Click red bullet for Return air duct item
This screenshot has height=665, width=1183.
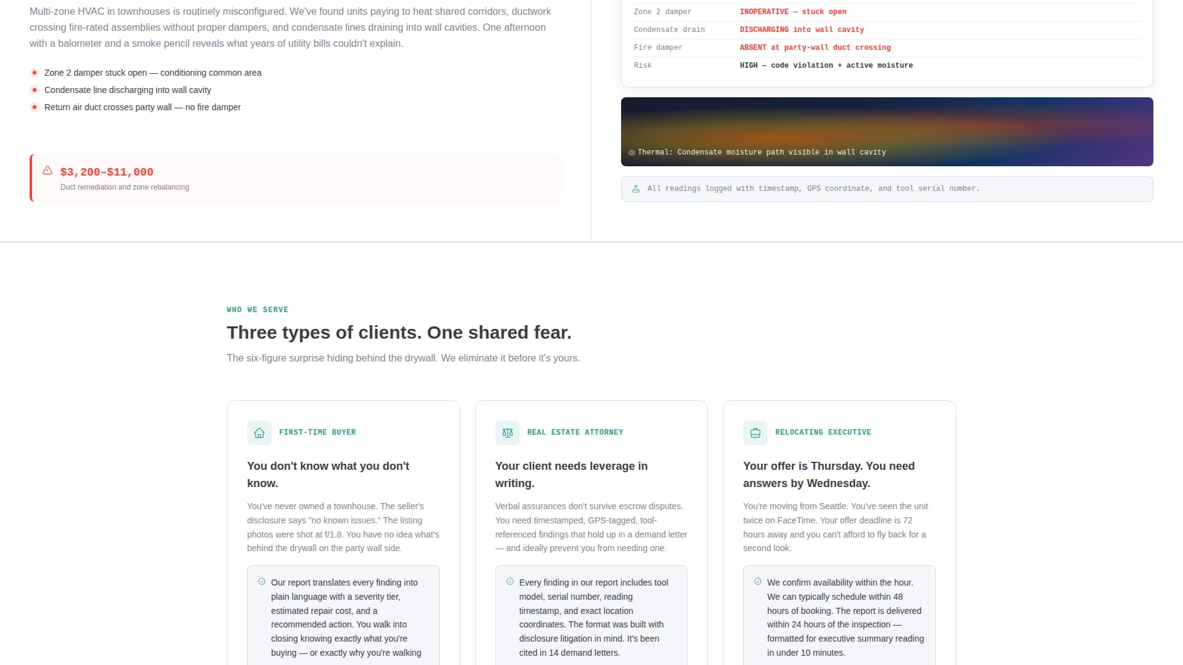[x=35, y=107]
